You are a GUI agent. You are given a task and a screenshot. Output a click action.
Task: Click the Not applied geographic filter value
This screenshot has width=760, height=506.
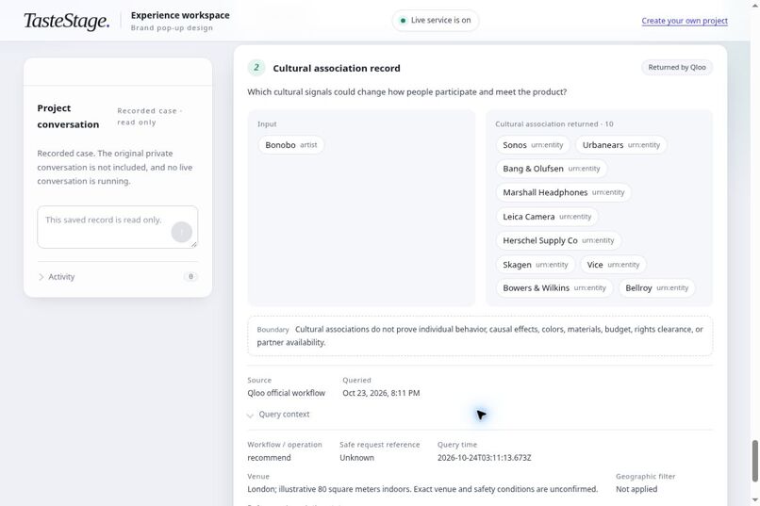pos(636,489)
